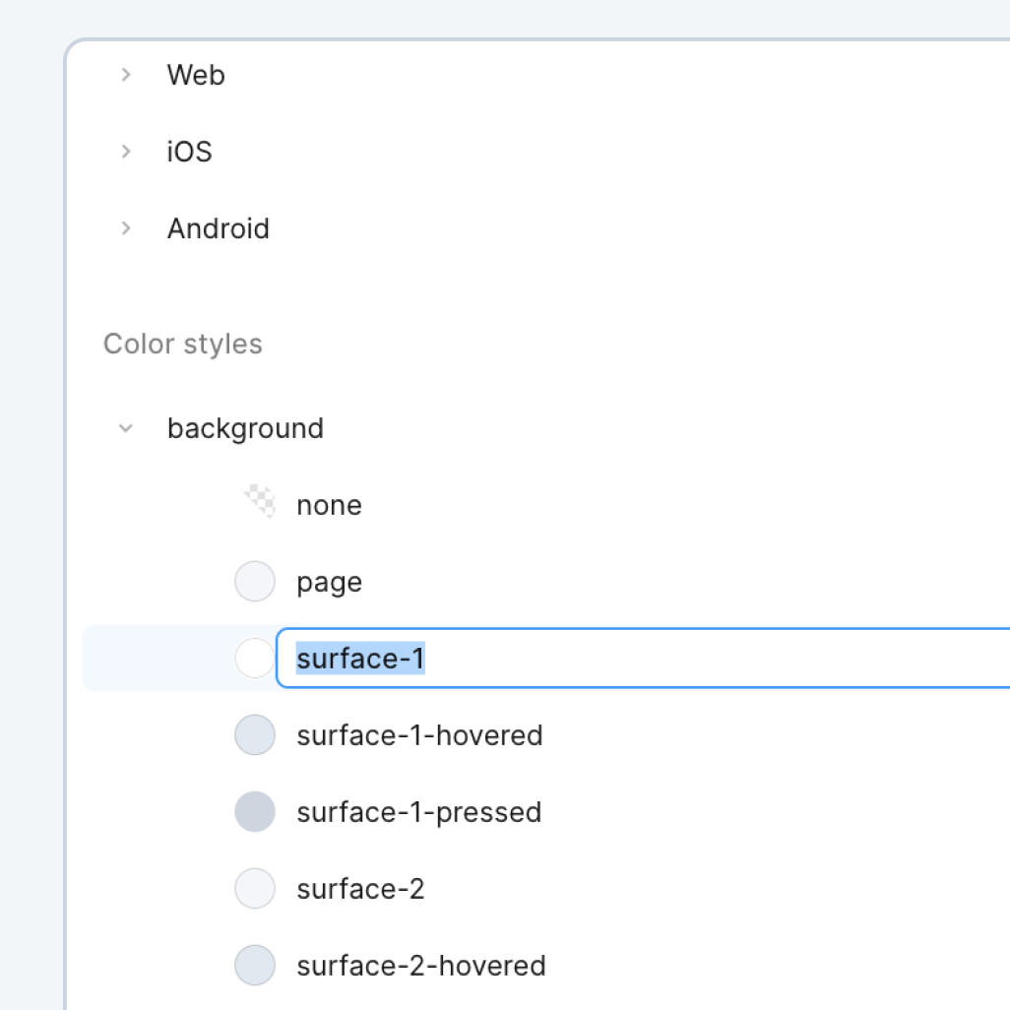The image size is (1010, 1010).
Task: Pick the surface-1-hovered color swatch
Action: tap(255, 735)
